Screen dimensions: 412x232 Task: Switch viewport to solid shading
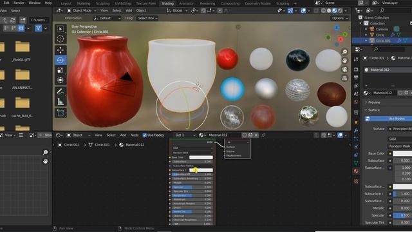point(329,10)
